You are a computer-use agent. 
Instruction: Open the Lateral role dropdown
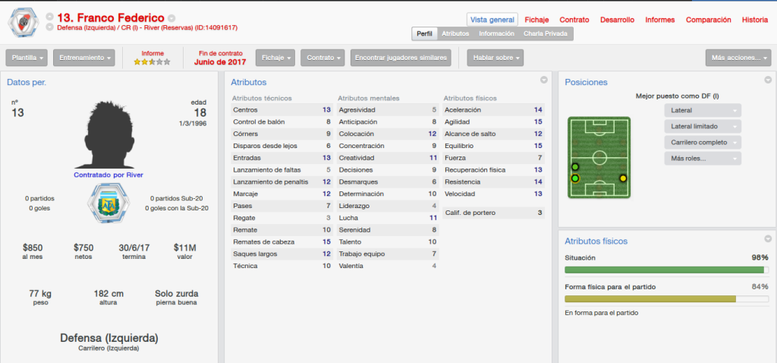[703, 111]
